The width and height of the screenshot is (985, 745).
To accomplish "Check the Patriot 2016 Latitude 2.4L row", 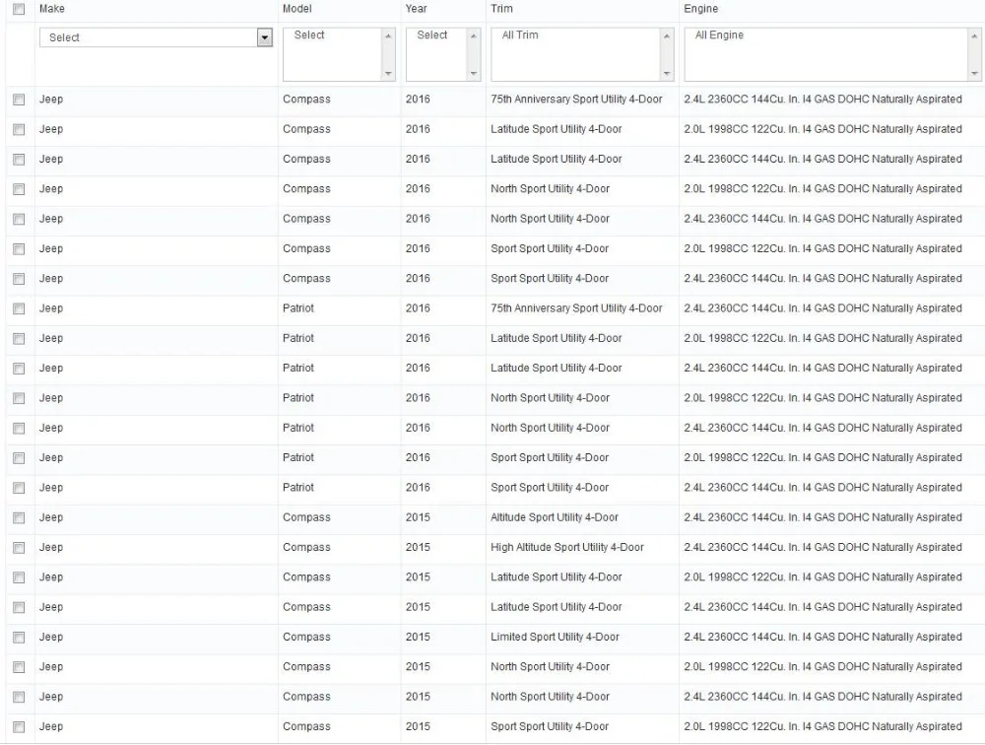I will click(19, 369).
